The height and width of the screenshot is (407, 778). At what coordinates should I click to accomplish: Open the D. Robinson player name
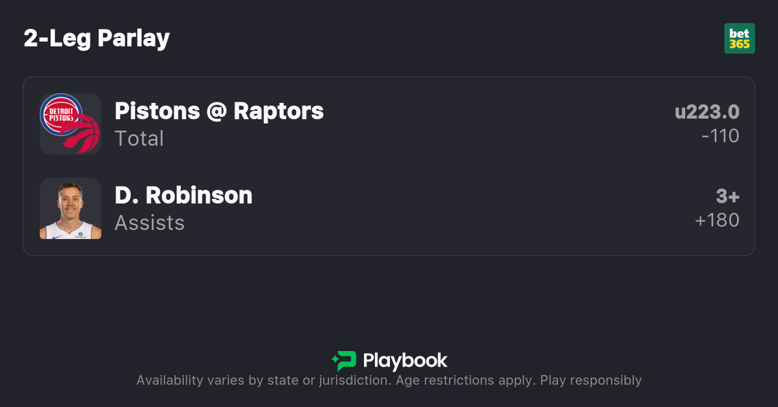[x=183, y=196]
